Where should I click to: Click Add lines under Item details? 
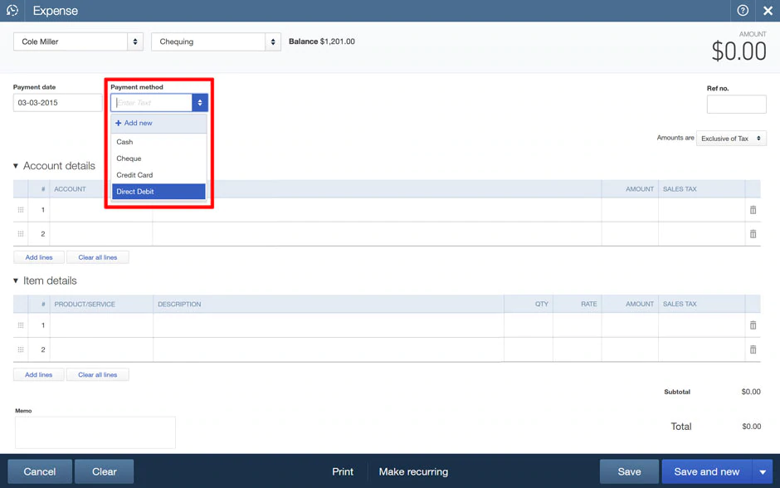39,374
